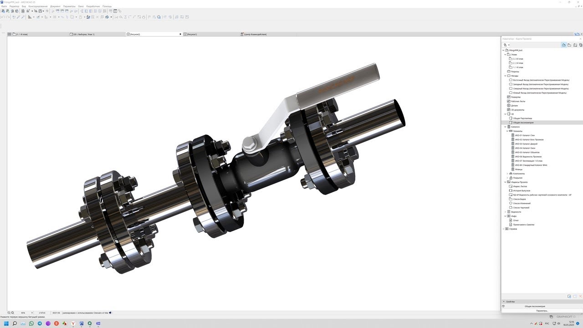Select Layout Book icon in Navigator

click(x=575, y=45)
